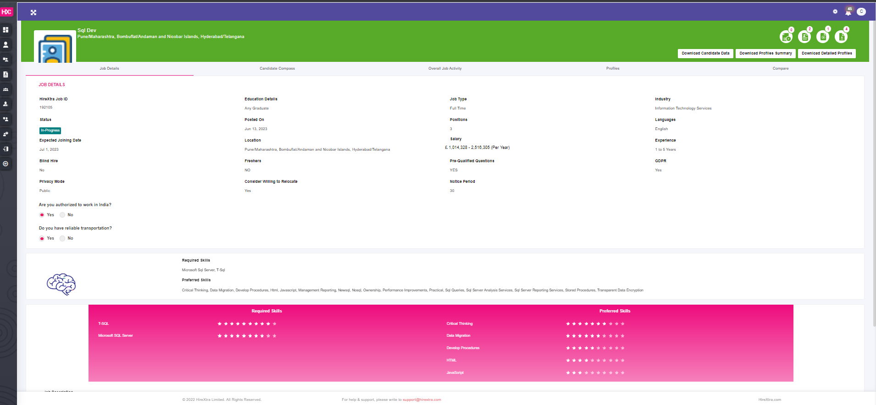876x405 pixels.
Task: Click the Any Graduate education value
Action: pos(257,109)
